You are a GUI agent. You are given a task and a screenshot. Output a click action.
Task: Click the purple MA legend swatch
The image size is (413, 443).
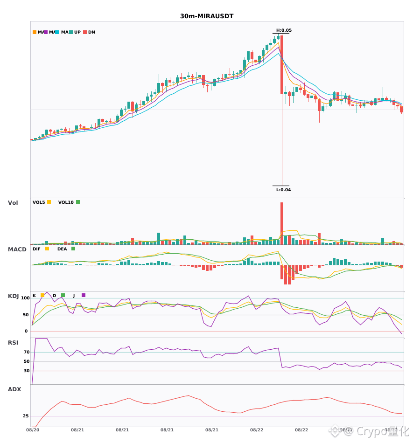click(x=46, y=32)
